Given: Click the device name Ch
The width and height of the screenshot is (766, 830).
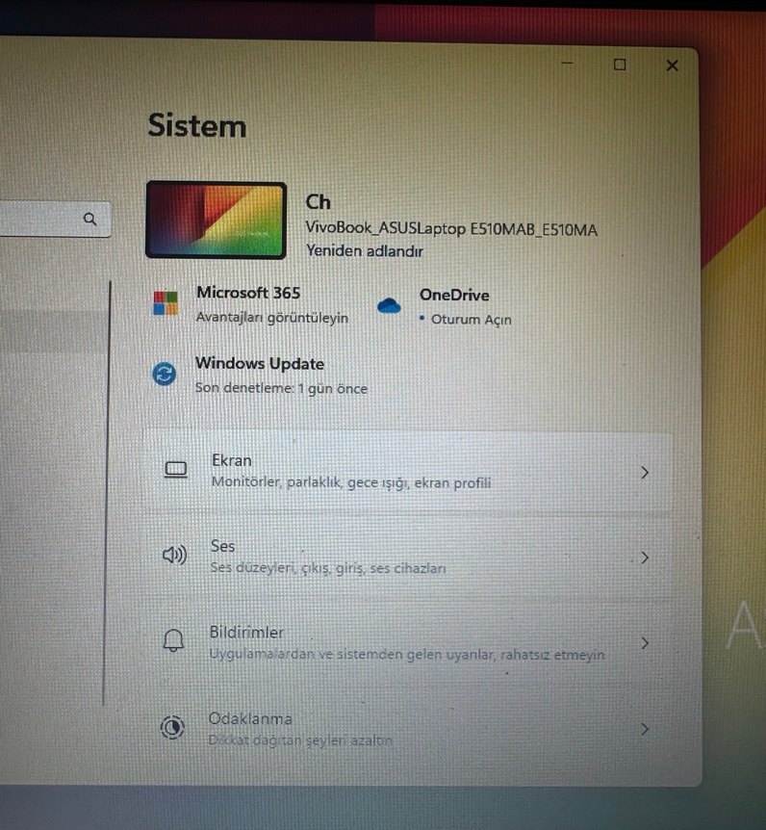Looking at the screenshot, I should click(318, 202).
